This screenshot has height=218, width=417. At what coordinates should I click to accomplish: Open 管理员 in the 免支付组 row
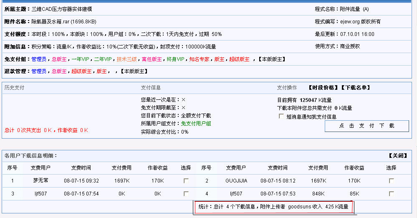coord(39,59)
